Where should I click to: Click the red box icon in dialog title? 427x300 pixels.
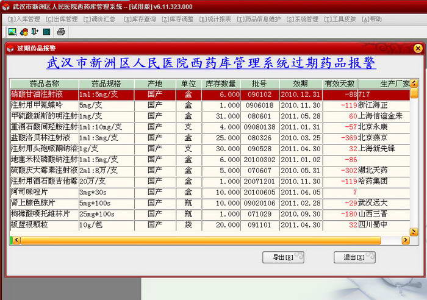coord(10,48)
